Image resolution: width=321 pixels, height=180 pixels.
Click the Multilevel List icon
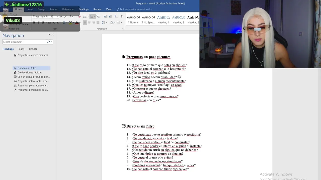point(98,16)
